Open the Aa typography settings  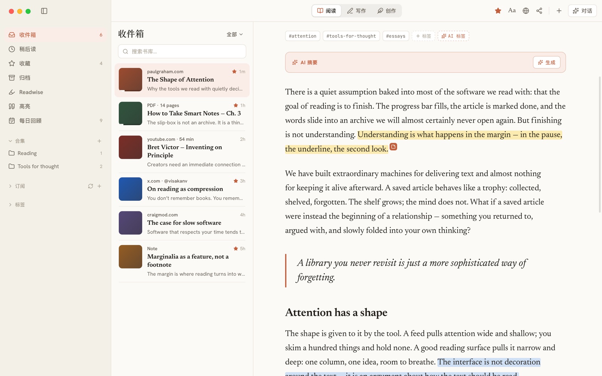click(512, 11)
